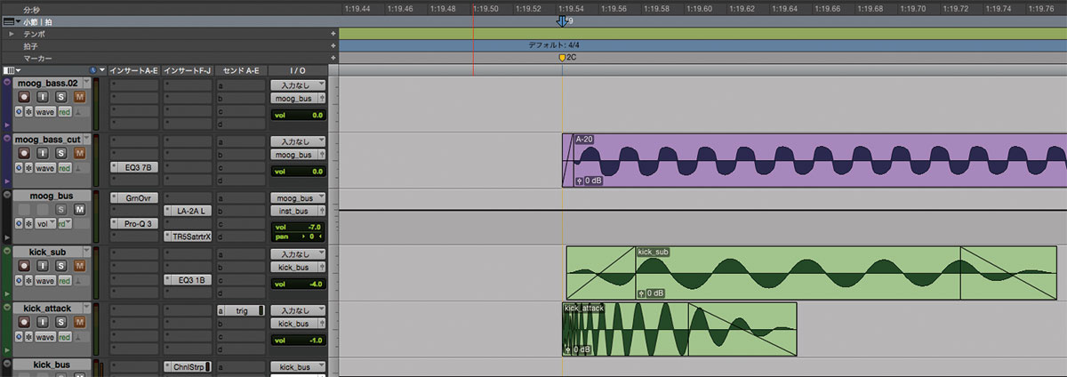This screenshot has height=377, width=1067.
Task: Open kick_attack track view selector 'wave'
Action: click(x=45, y=337)
